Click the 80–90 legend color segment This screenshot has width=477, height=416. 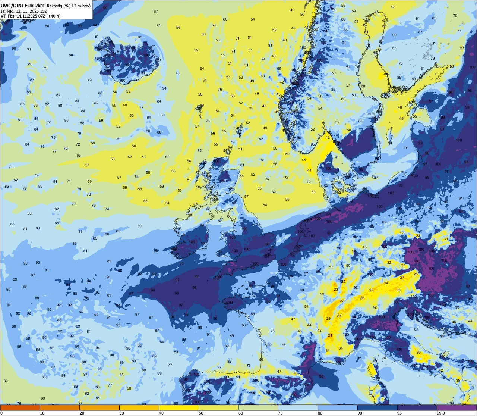click(338, 407)
